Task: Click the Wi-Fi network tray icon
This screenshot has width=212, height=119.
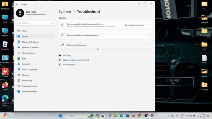Action: click(x=187, y=116)
